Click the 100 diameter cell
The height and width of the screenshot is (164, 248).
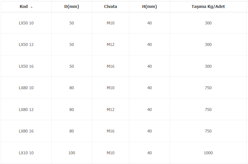click(72, 153)
